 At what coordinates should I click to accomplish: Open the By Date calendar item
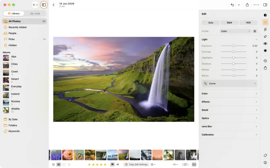click(x=24, y=119)
